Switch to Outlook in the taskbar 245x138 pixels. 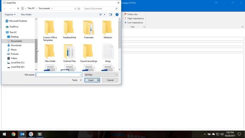(22, 134)
